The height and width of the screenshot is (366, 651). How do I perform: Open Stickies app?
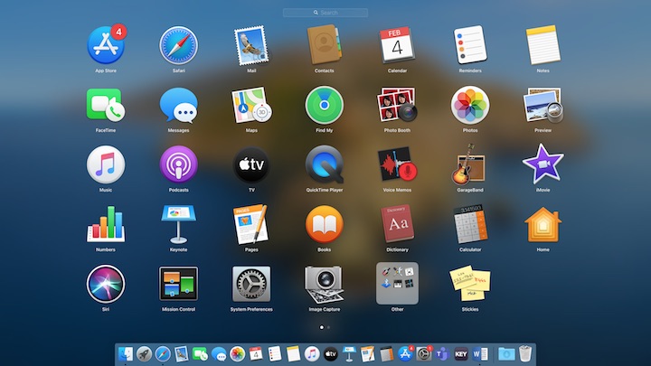click(x=470, y=284)
